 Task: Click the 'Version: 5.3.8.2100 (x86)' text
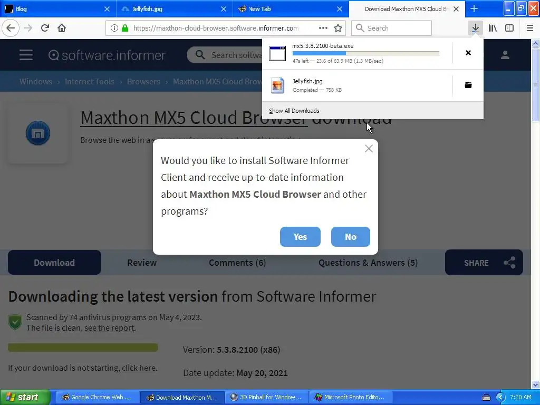click(x=232, y=350)
